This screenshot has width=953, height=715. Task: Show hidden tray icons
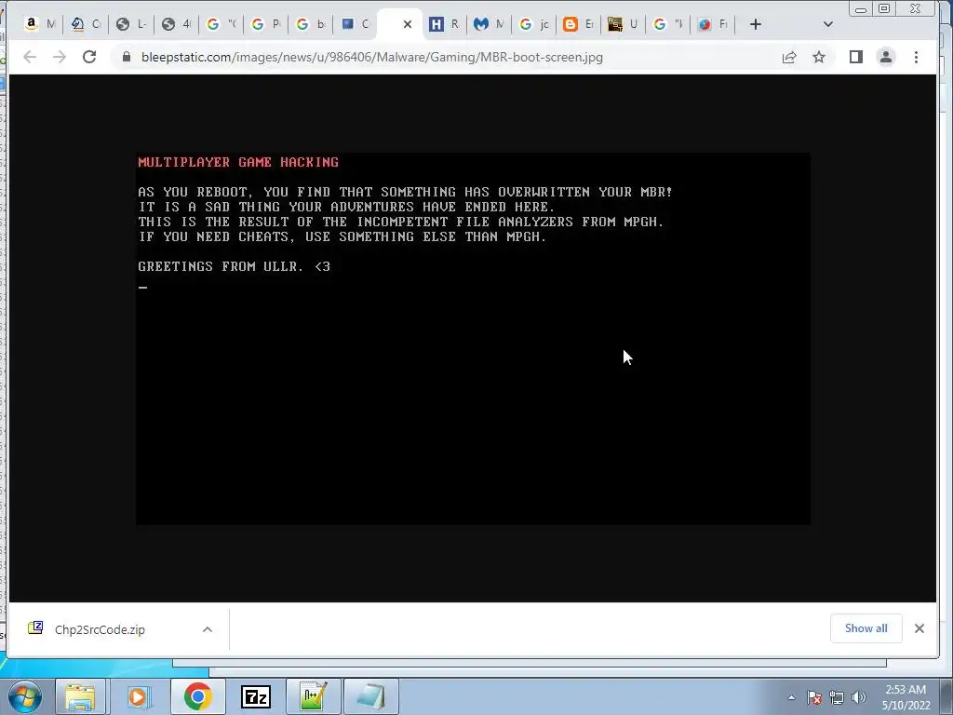(791, 697)
